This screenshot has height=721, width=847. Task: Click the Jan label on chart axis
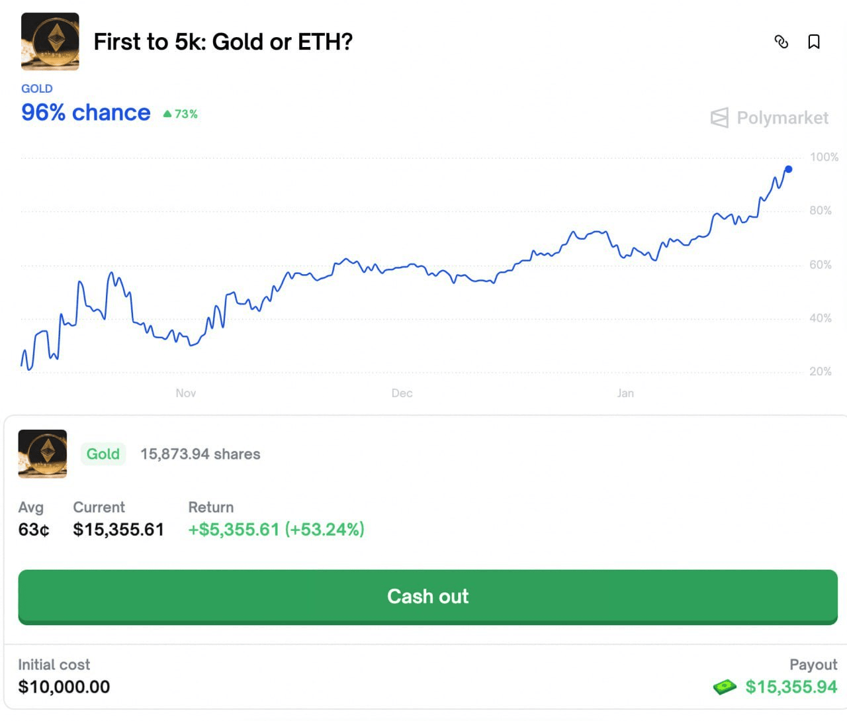(625, 393)
